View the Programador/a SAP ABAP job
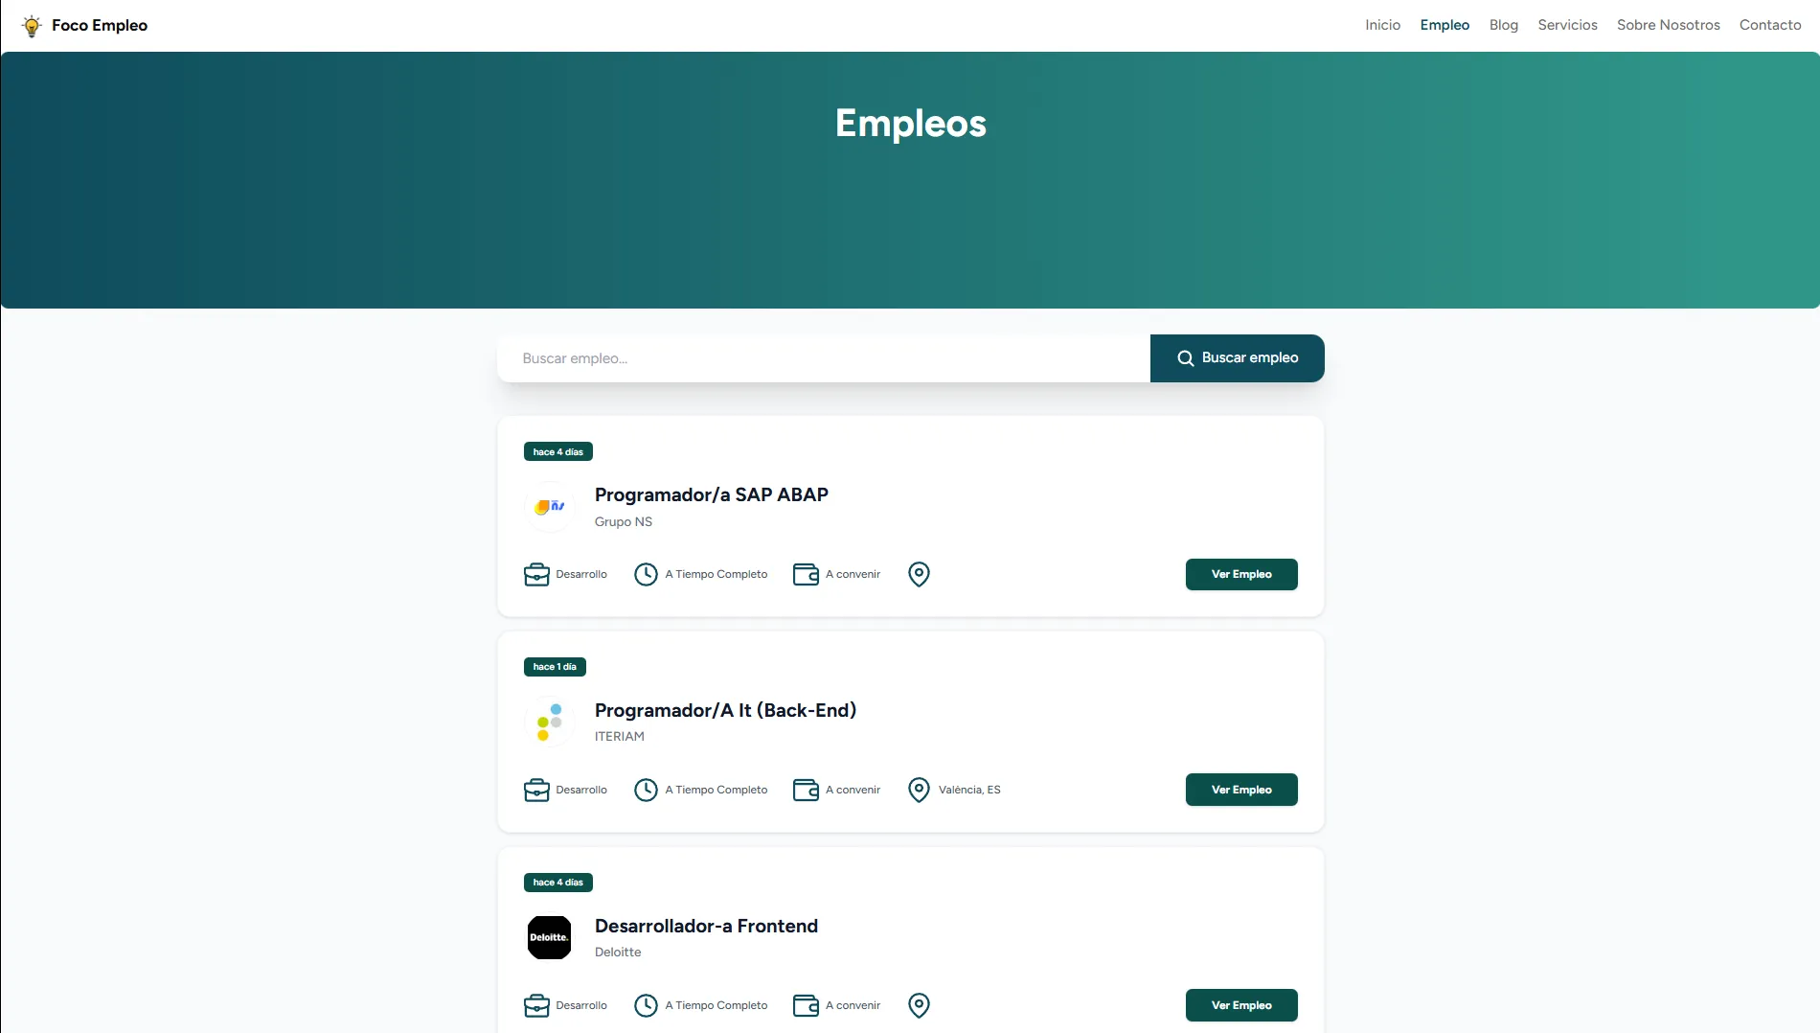 pyautogui.click(x=711, y=494)
